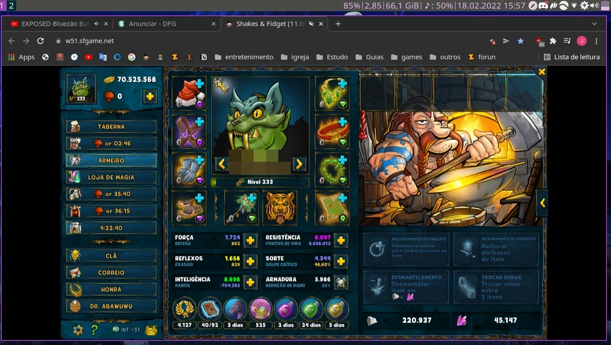Open menu entry showing 35:40 timer

[x=111, y=194]
